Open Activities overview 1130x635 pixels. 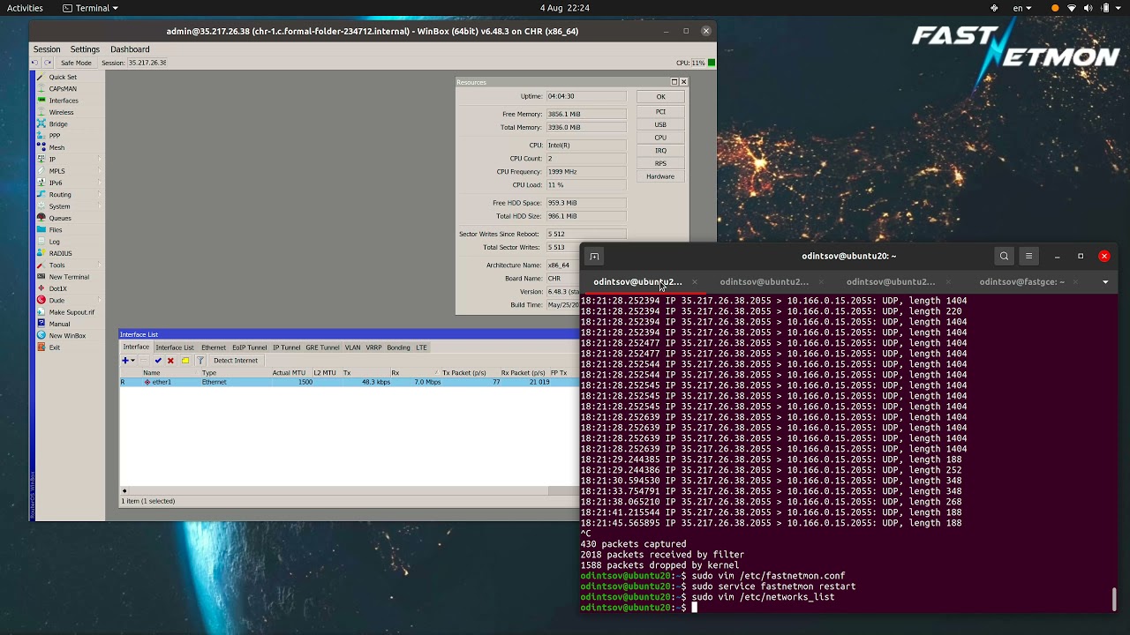coord(25,8)
